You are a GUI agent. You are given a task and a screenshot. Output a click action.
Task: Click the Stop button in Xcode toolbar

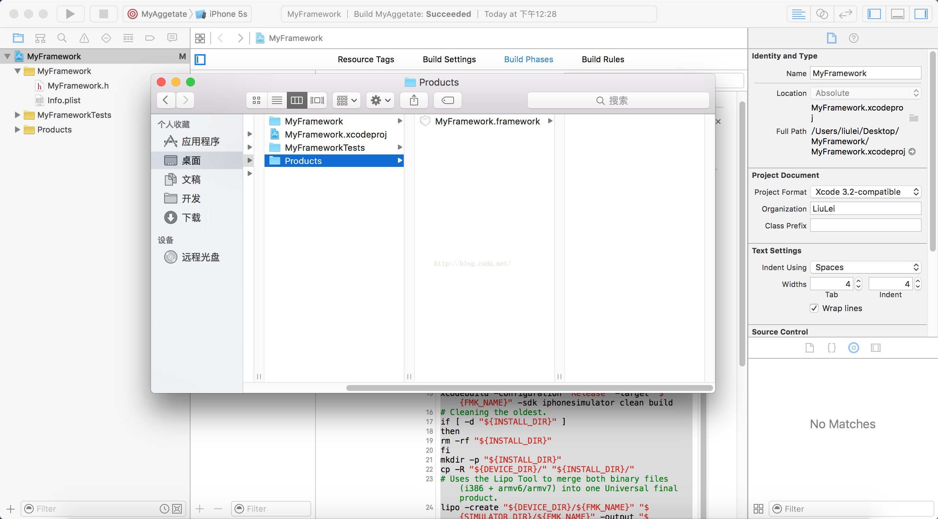[x=104, y=14]
